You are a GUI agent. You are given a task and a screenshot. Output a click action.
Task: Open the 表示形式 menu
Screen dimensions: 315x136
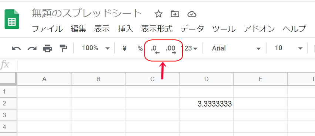[157, 29]
